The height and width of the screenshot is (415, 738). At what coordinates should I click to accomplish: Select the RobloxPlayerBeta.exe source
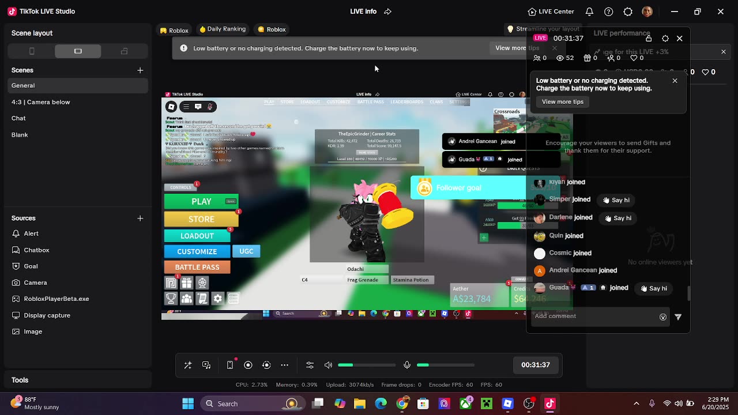click(78, 299)
